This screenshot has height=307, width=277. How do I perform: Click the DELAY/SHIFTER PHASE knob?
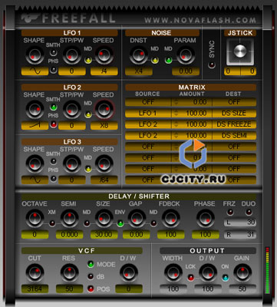tap(206, 218)
